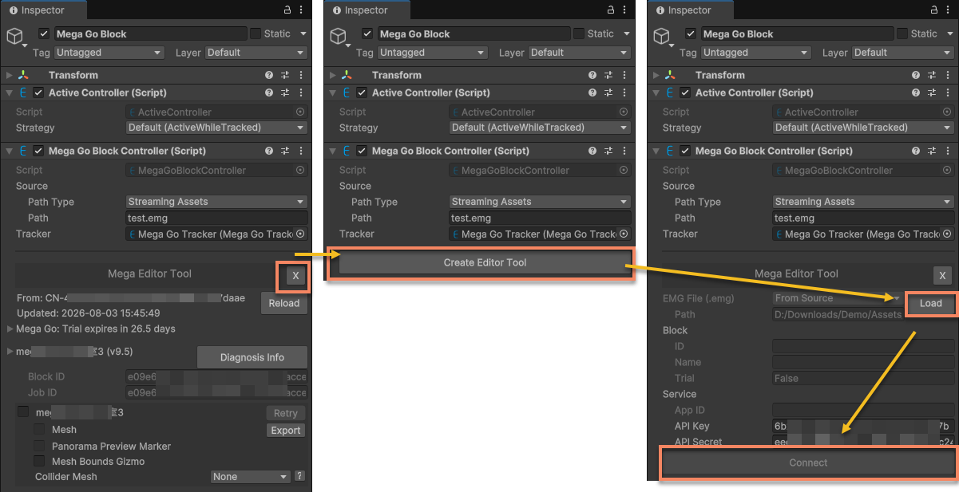Open Active Controller help icon in middle Inspector

pos(592,92)
